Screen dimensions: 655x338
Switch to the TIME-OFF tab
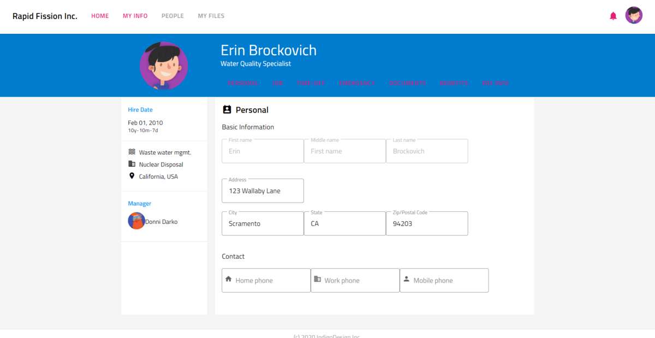tap(311, 83)
